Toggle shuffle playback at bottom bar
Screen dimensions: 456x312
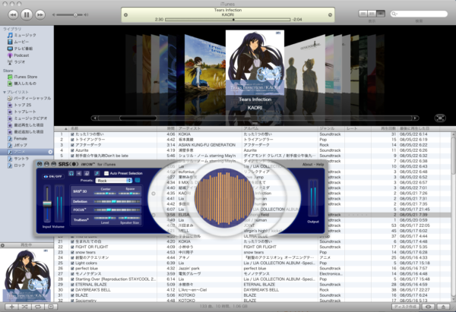[x=25, y=307]
